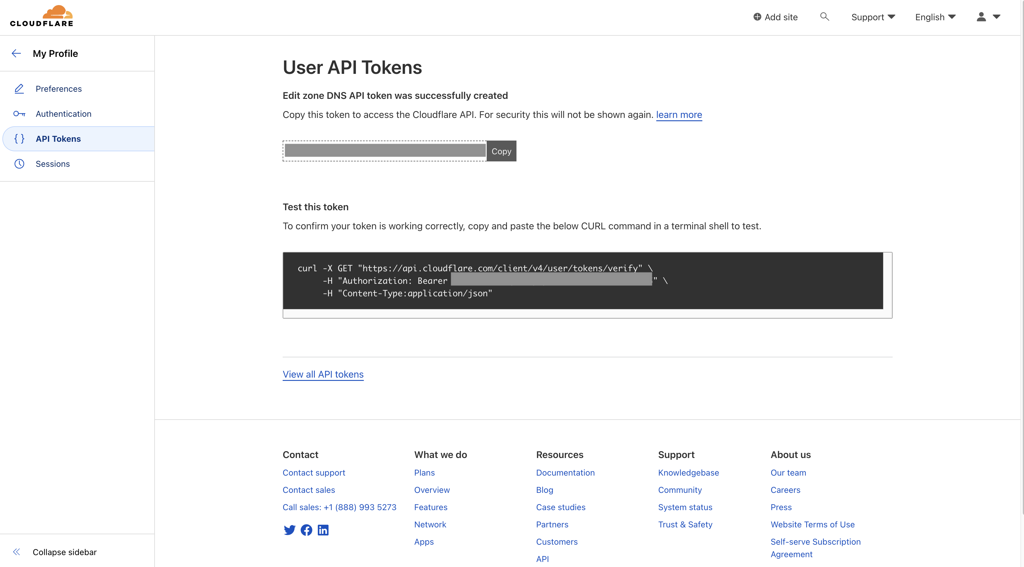Click the redacted Bearer token in curl
The height and width of the screenshot is (567, 1024).
(551, 279)
